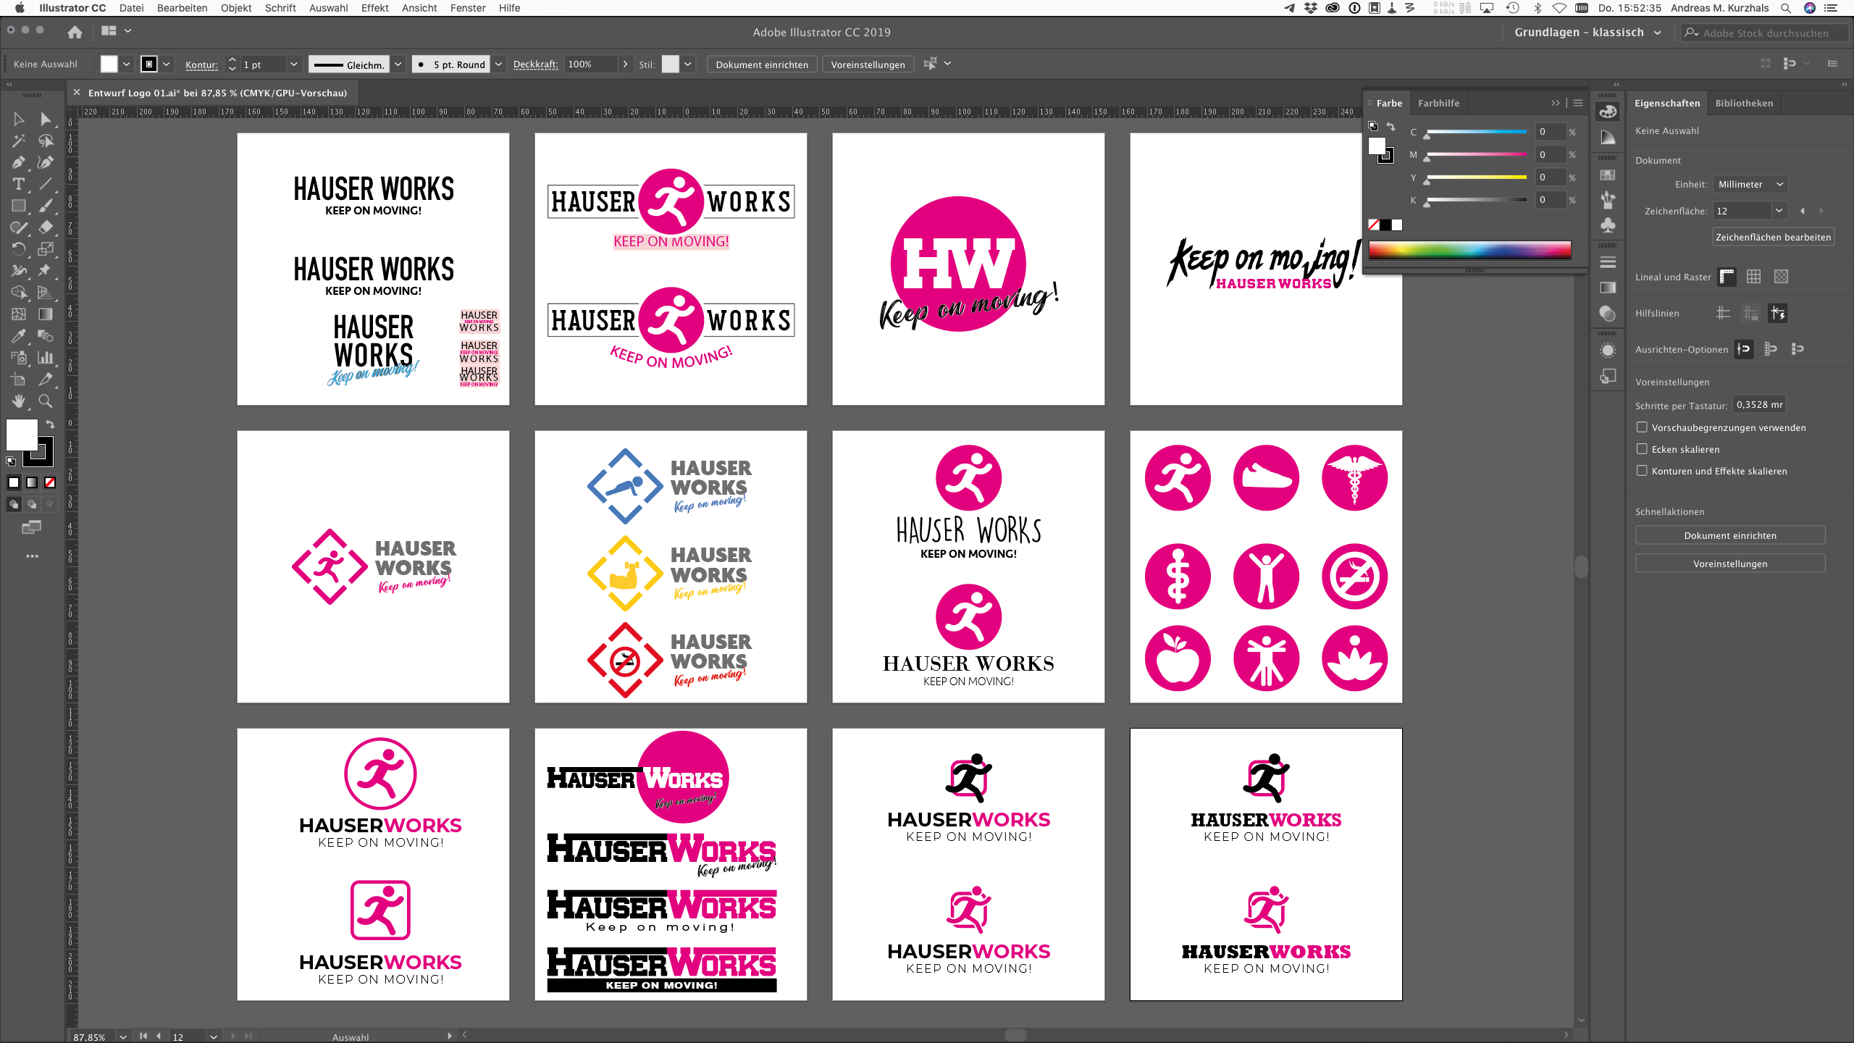Toggle guides visibility in Hilfslinien
The image size is (1854, 1043).
1724,313
